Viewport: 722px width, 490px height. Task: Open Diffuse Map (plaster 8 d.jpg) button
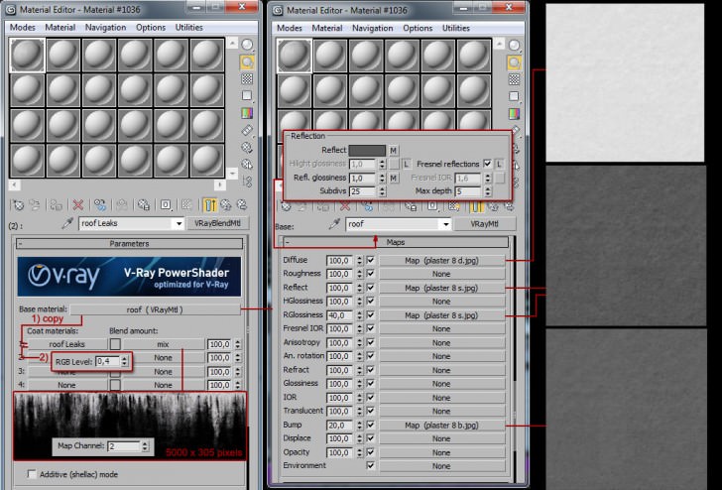pyautogui.click(x=441, y=260)
